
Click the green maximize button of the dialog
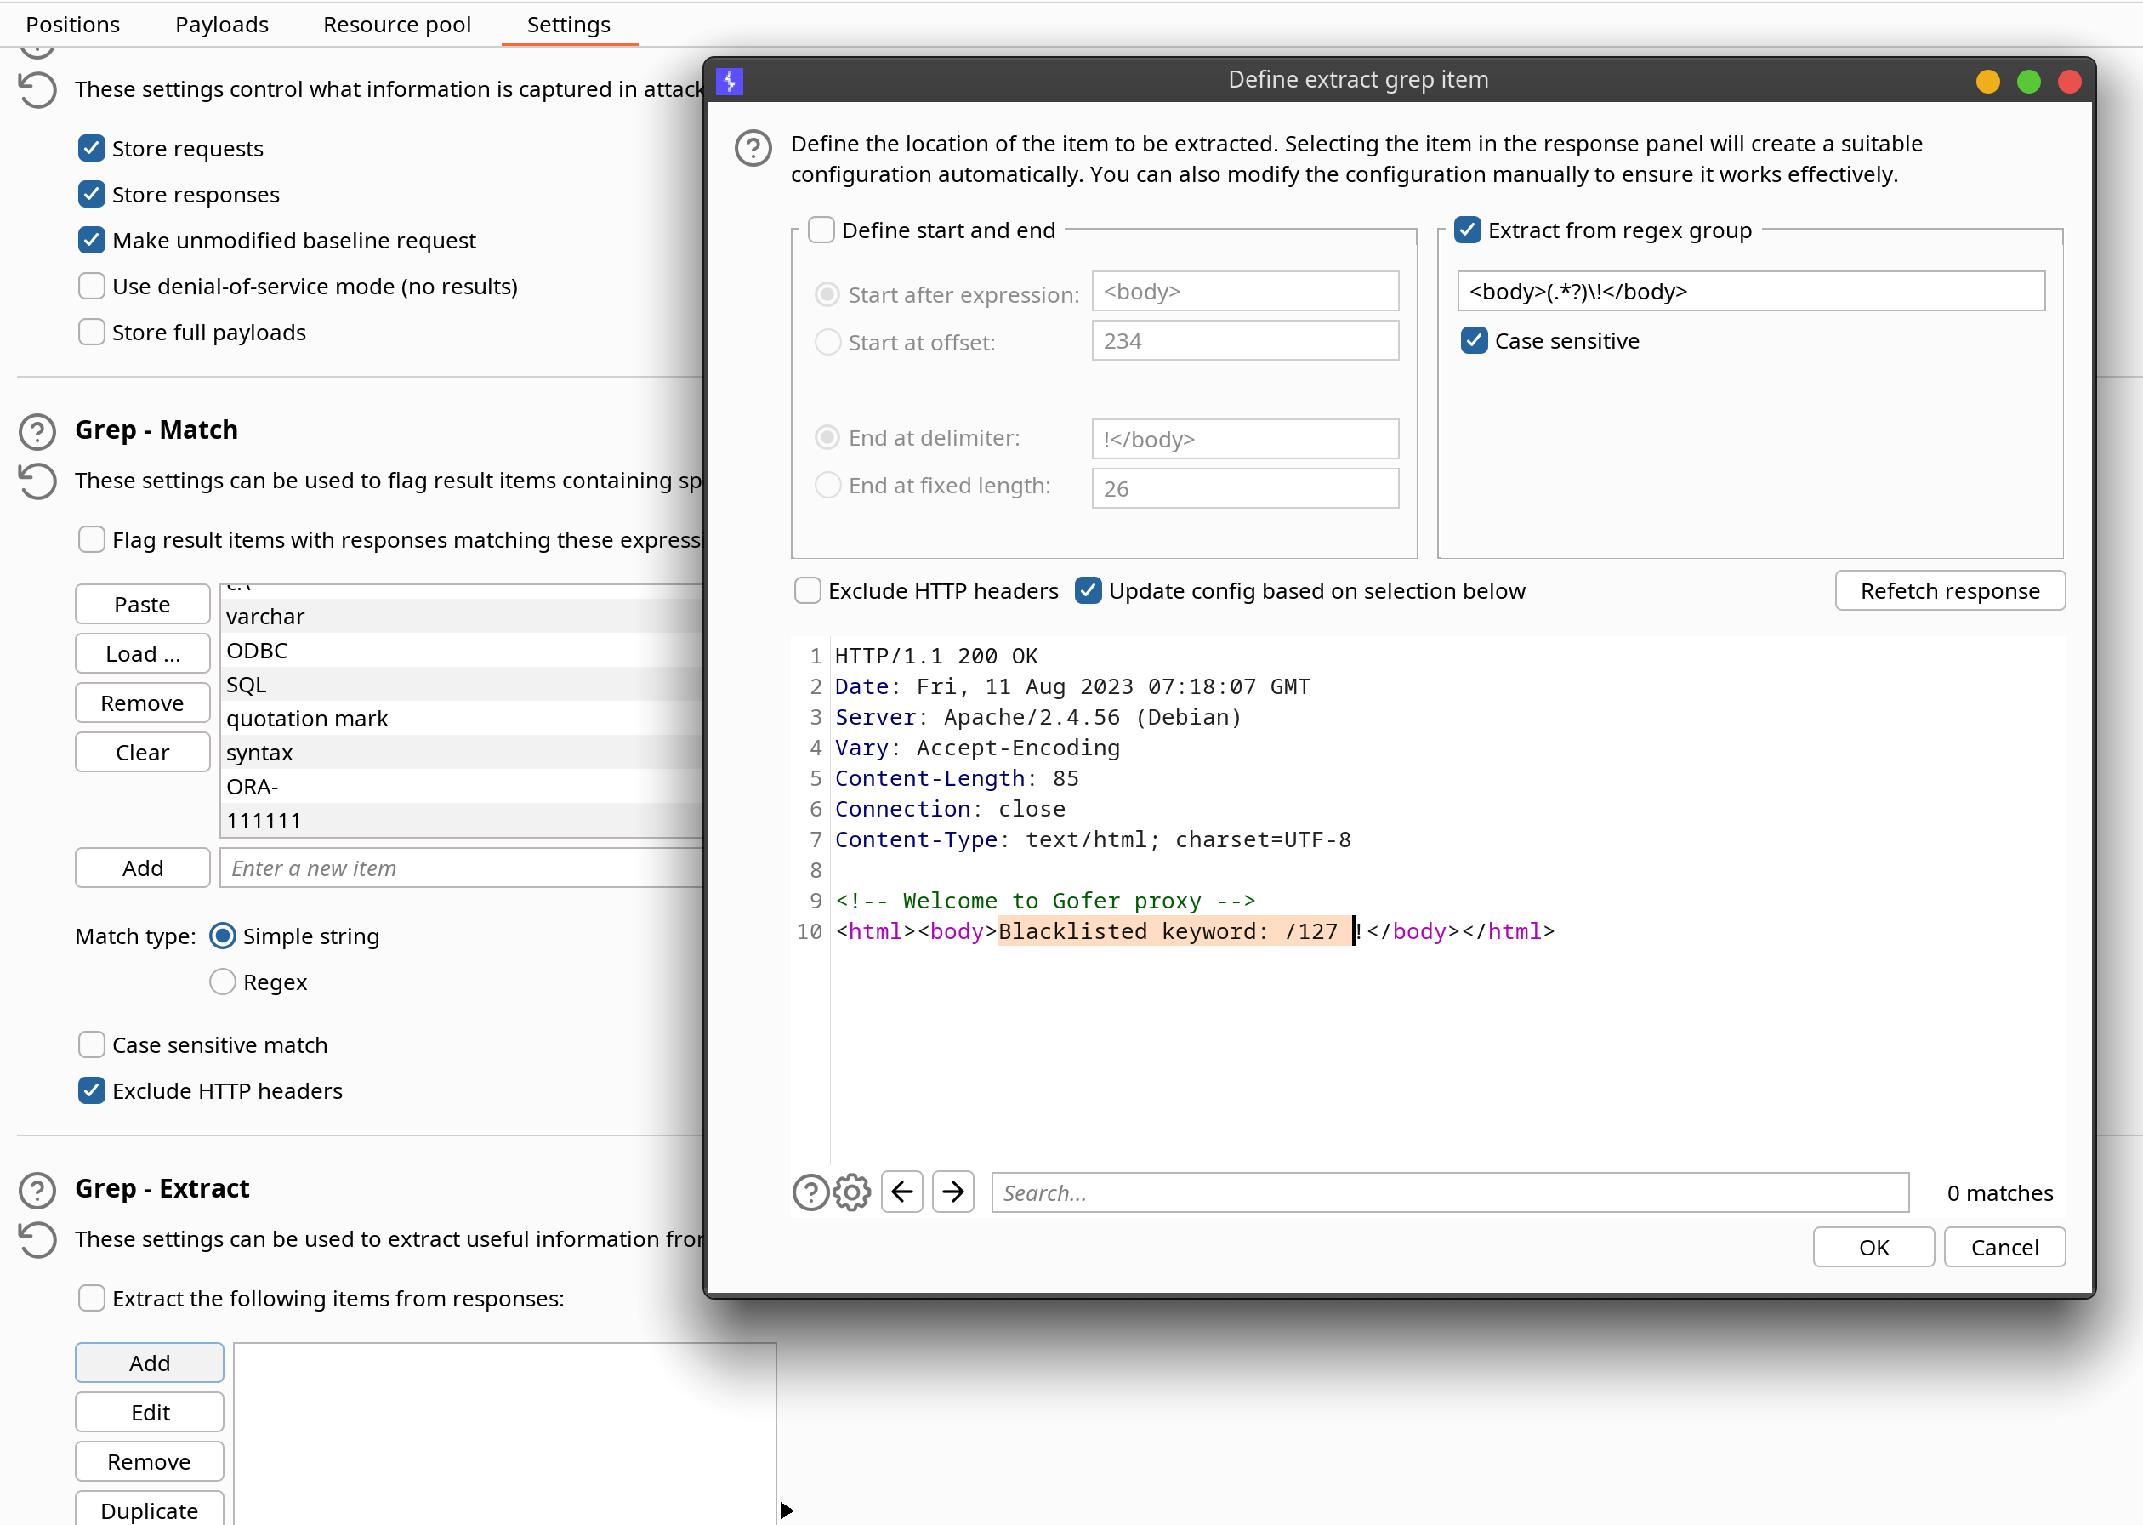click(x=2028, y=82)
